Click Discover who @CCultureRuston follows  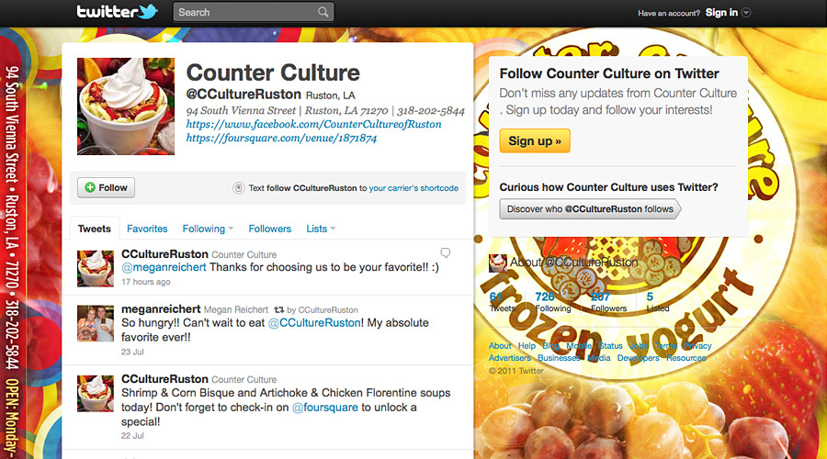point(590,209)
